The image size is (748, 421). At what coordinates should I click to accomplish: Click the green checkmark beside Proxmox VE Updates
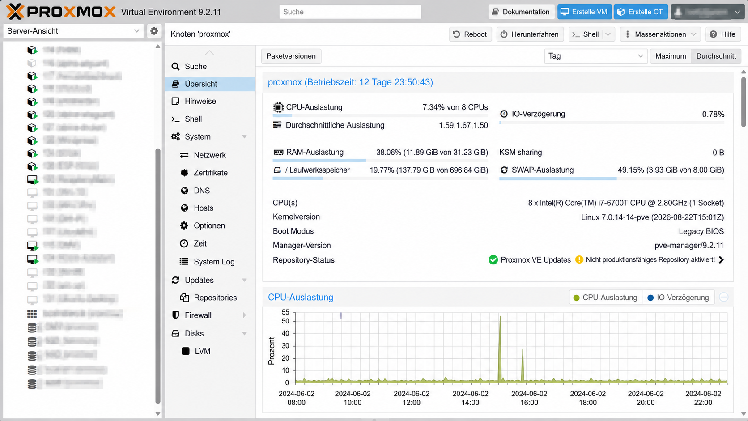pyautogui.click(x=493, y=260)
